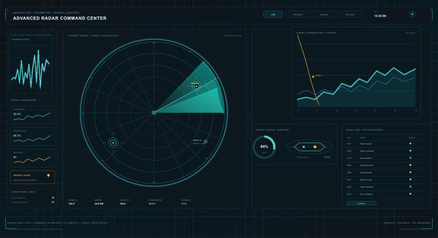Open the Archive tab
The height and width of the screenshot is (238, 438).
324,15
